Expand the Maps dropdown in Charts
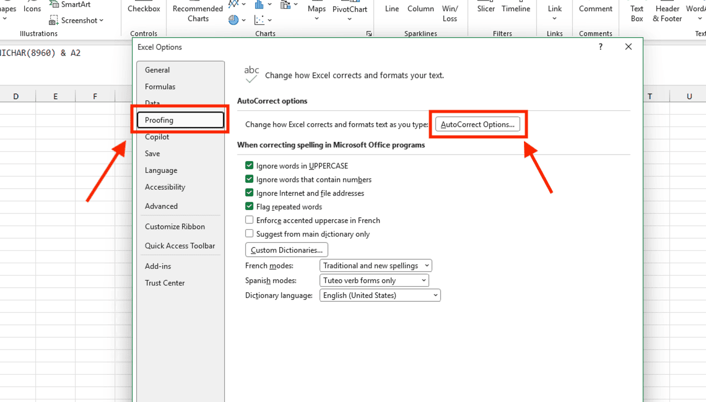 [x=316, y=19]
